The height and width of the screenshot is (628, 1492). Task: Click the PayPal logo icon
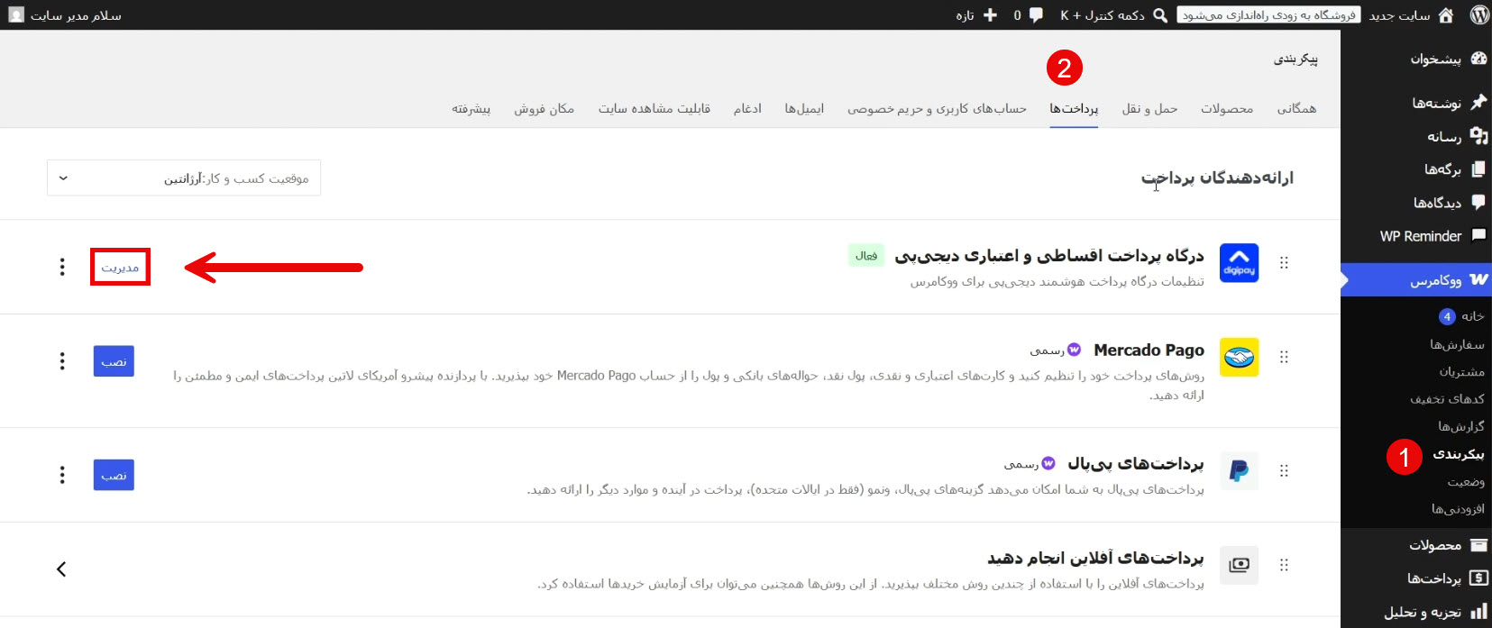pyautogui.click(x=1239, y=470)
